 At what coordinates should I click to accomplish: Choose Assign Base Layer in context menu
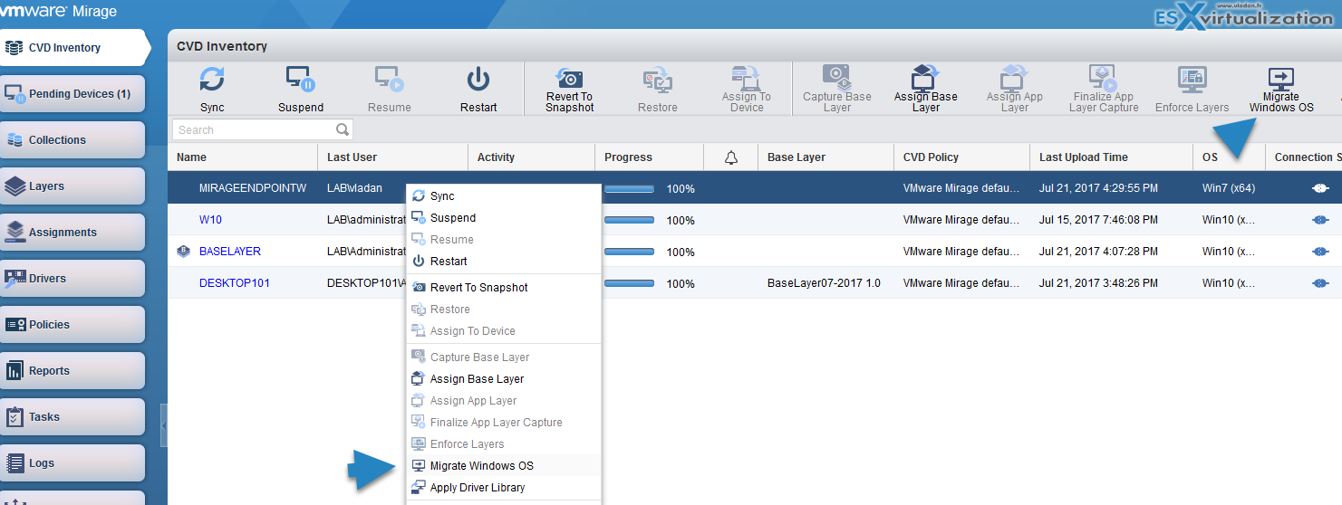tap(503, 379)
